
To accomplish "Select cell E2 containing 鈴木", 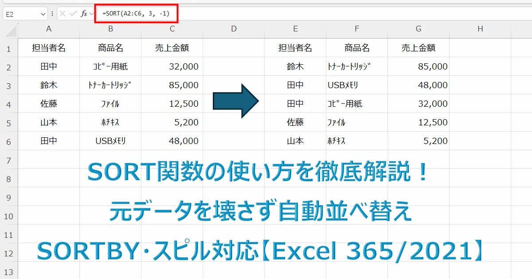I will tap(295, 66).
